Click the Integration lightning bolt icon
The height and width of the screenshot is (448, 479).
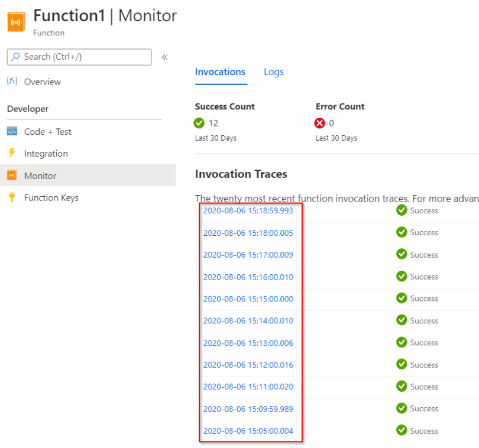coord(12,152)
